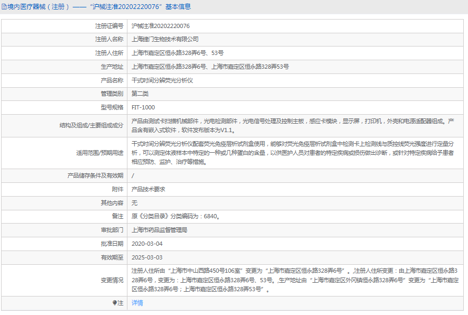Click the 注册人住所 row label

(109, 53)
